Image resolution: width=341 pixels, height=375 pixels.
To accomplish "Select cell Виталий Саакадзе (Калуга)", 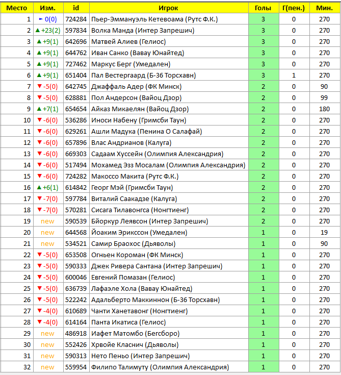I will pyautogui.click(x=169, y=199).
